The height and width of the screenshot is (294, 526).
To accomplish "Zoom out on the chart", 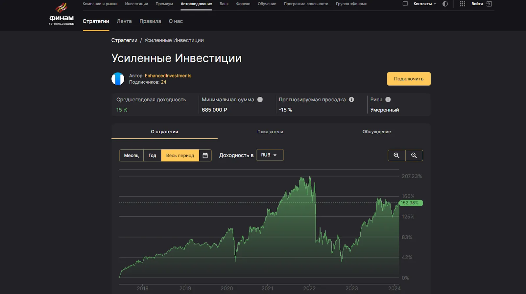I will [414, 156].
